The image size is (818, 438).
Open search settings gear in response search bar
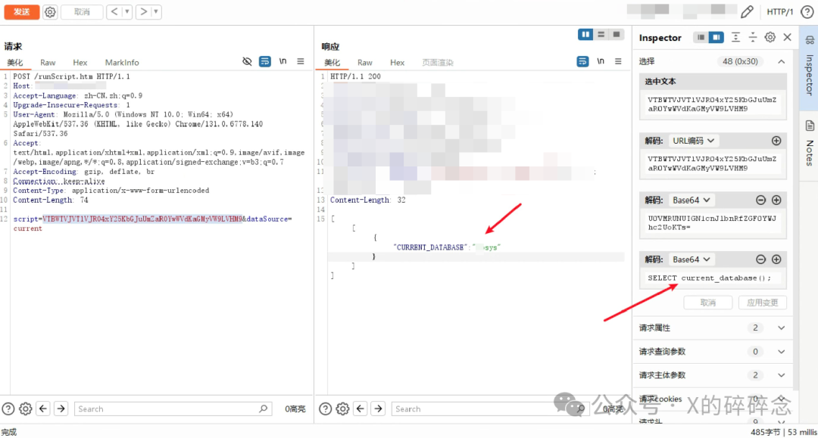click(x=343, y=408)
